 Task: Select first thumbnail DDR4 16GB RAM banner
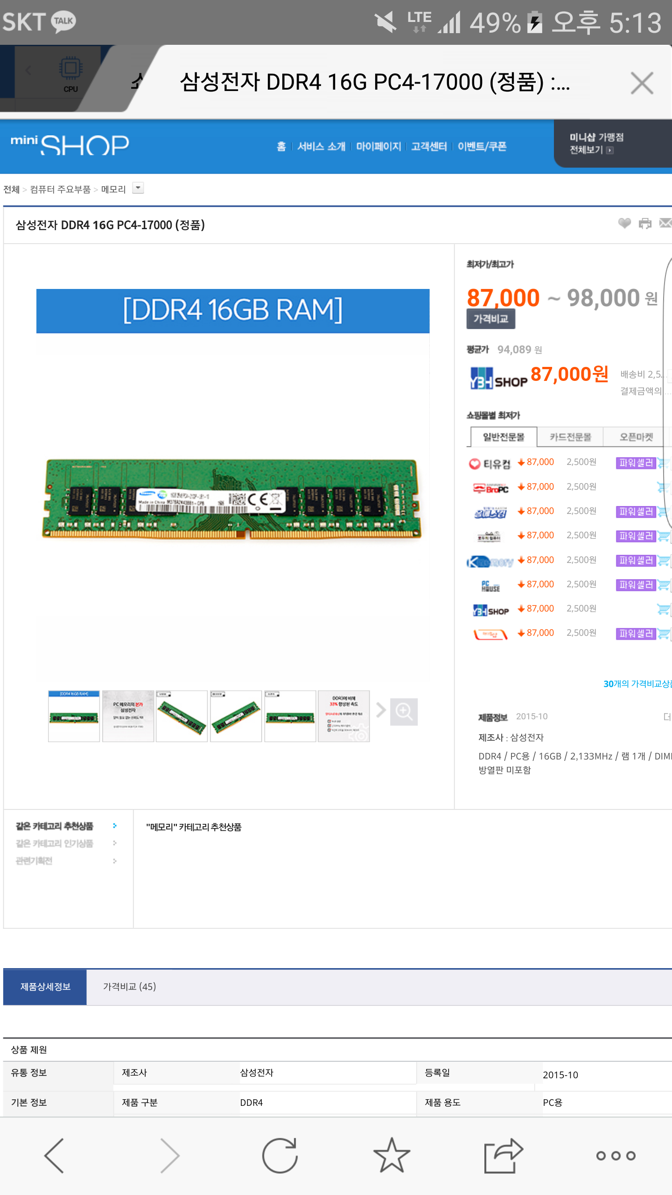[x=74, y=716]
